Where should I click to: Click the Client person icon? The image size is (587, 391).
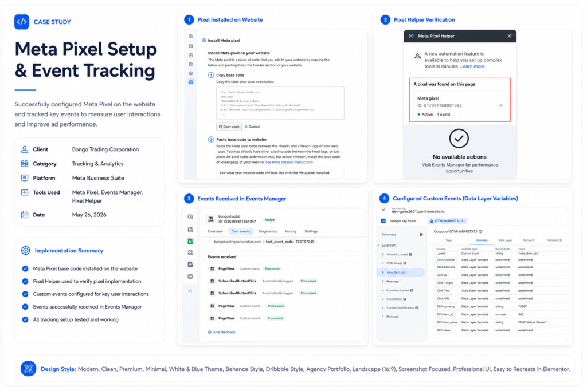(25, 149)
